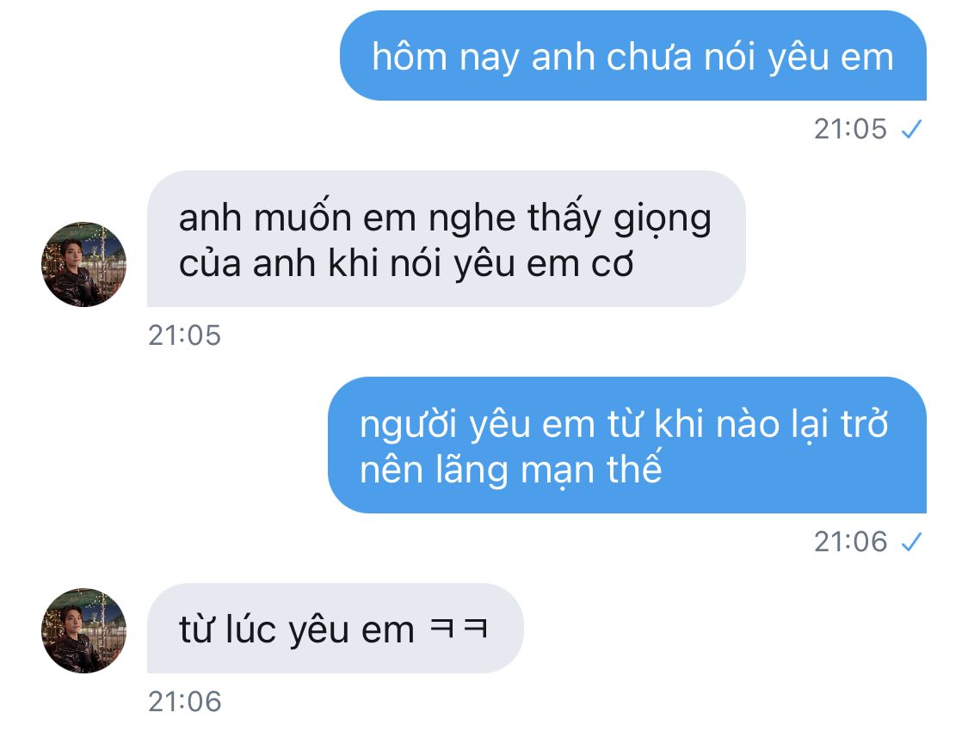Image resolution: width=968 pixels, height=731 pixels.
Task: Click the word 'giọng' in the gray bubble
Action: tap(662, 219)
